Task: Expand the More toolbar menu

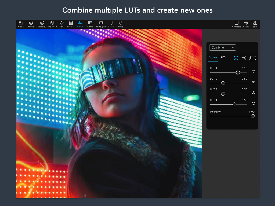Action: click(120, 24)
